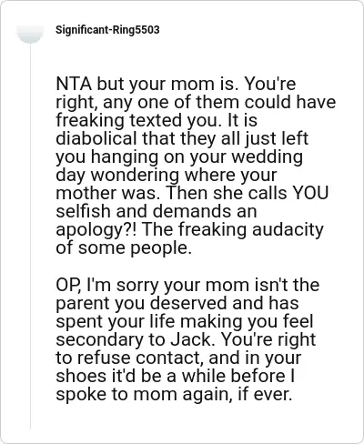Image resolution: width=364 pixels, height=444 pixels.
Task: Click the word "NTA" in the comment
Action: click(x=74, y=84)
